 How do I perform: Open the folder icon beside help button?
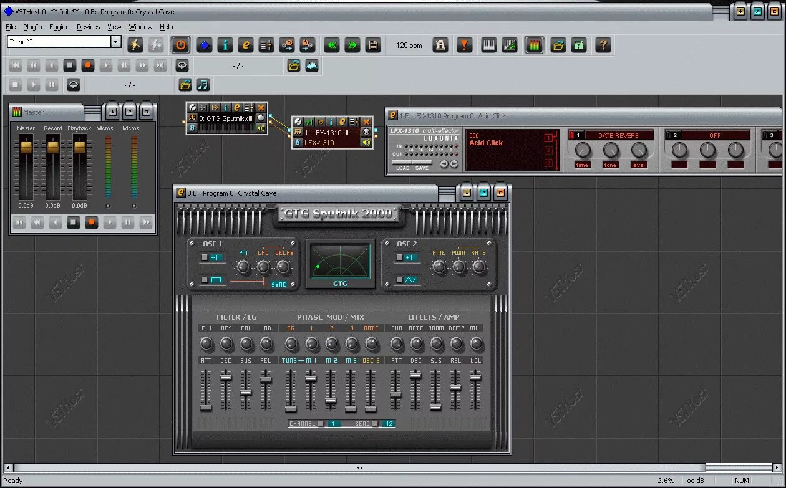pos(558,45)
